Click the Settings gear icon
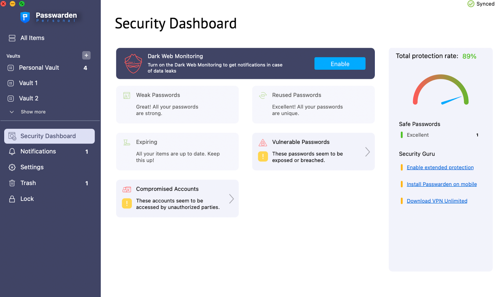Viewport: 503px width, 297px height. pyautogui.click(x=12, y=167)
